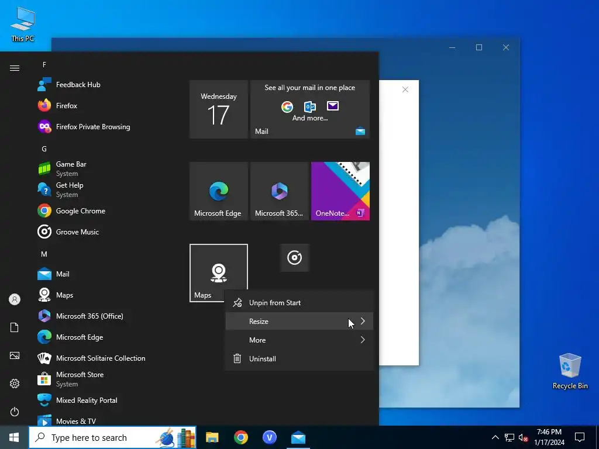Minimize the Mail window behind Start menu

click(452, 47)
